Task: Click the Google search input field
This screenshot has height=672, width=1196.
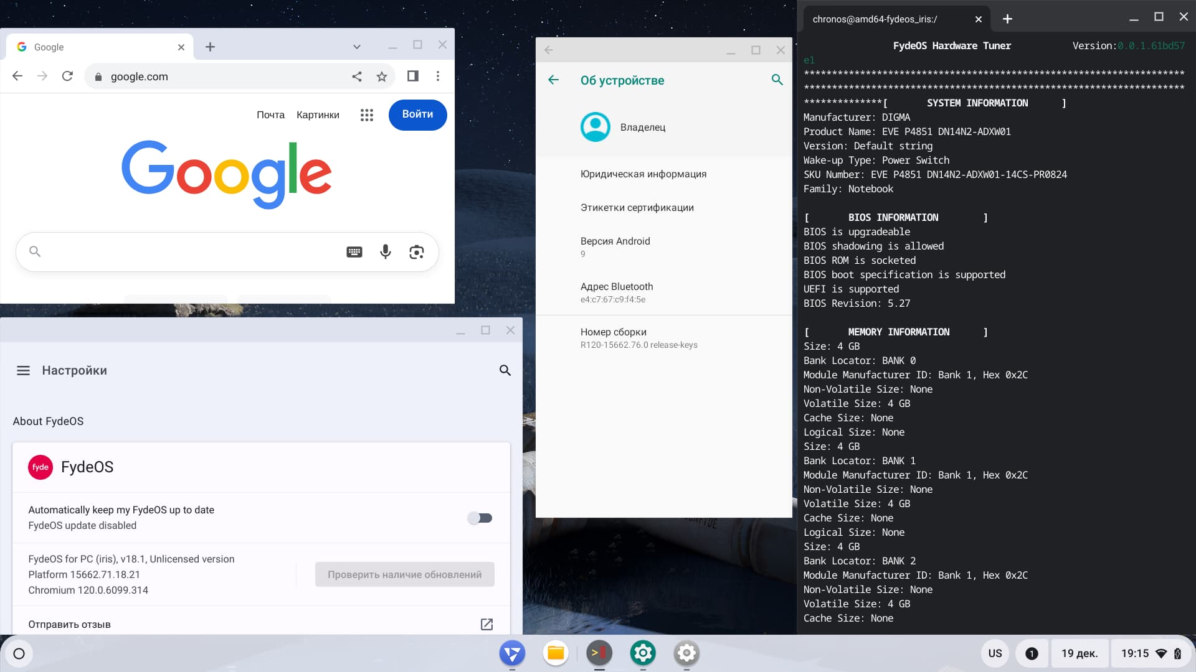Action: pyautogui.click(x=187, y=251)
